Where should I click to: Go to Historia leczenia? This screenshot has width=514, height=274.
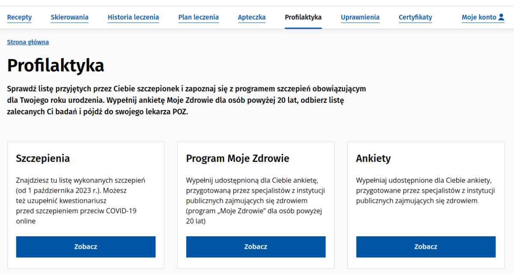(133, 18)
